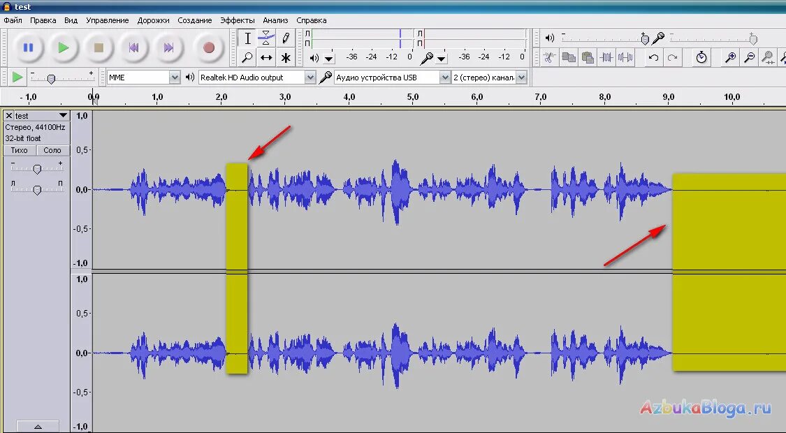
Task: Open the Дорожки menu
Action: point(154,20)
